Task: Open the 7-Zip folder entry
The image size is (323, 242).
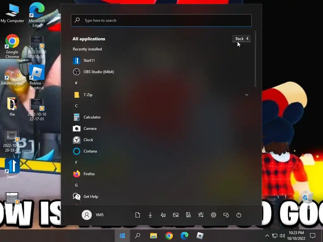Action: 161,95
